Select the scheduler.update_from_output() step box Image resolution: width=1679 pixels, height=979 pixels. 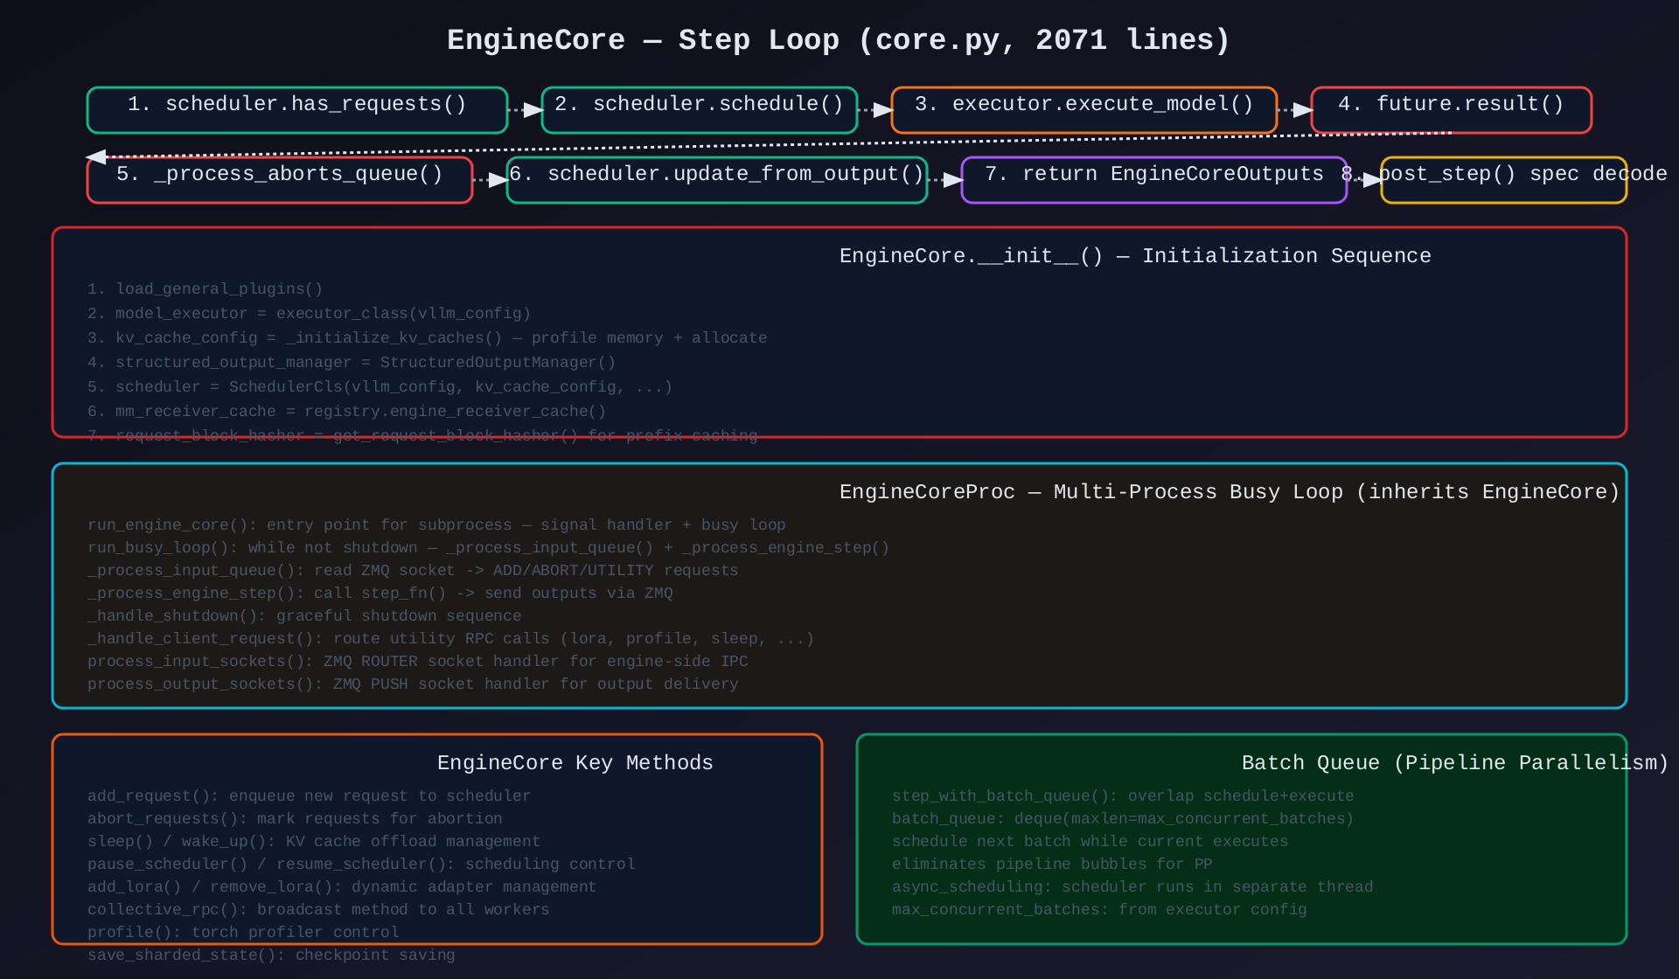pyautogui.click(x=717, y=180)
